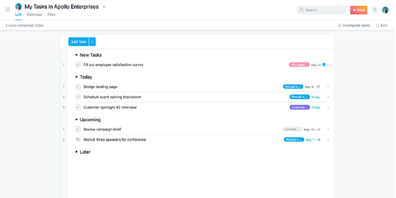This screenshot has height=198, width=396.
Task: Mark Fill out employee satisfaction survey complete
Action: (x=78, y=65)
